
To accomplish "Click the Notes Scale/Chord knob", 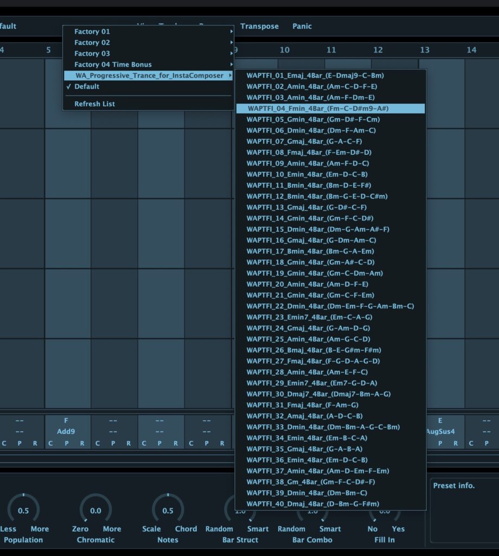I will coord(168,510).
